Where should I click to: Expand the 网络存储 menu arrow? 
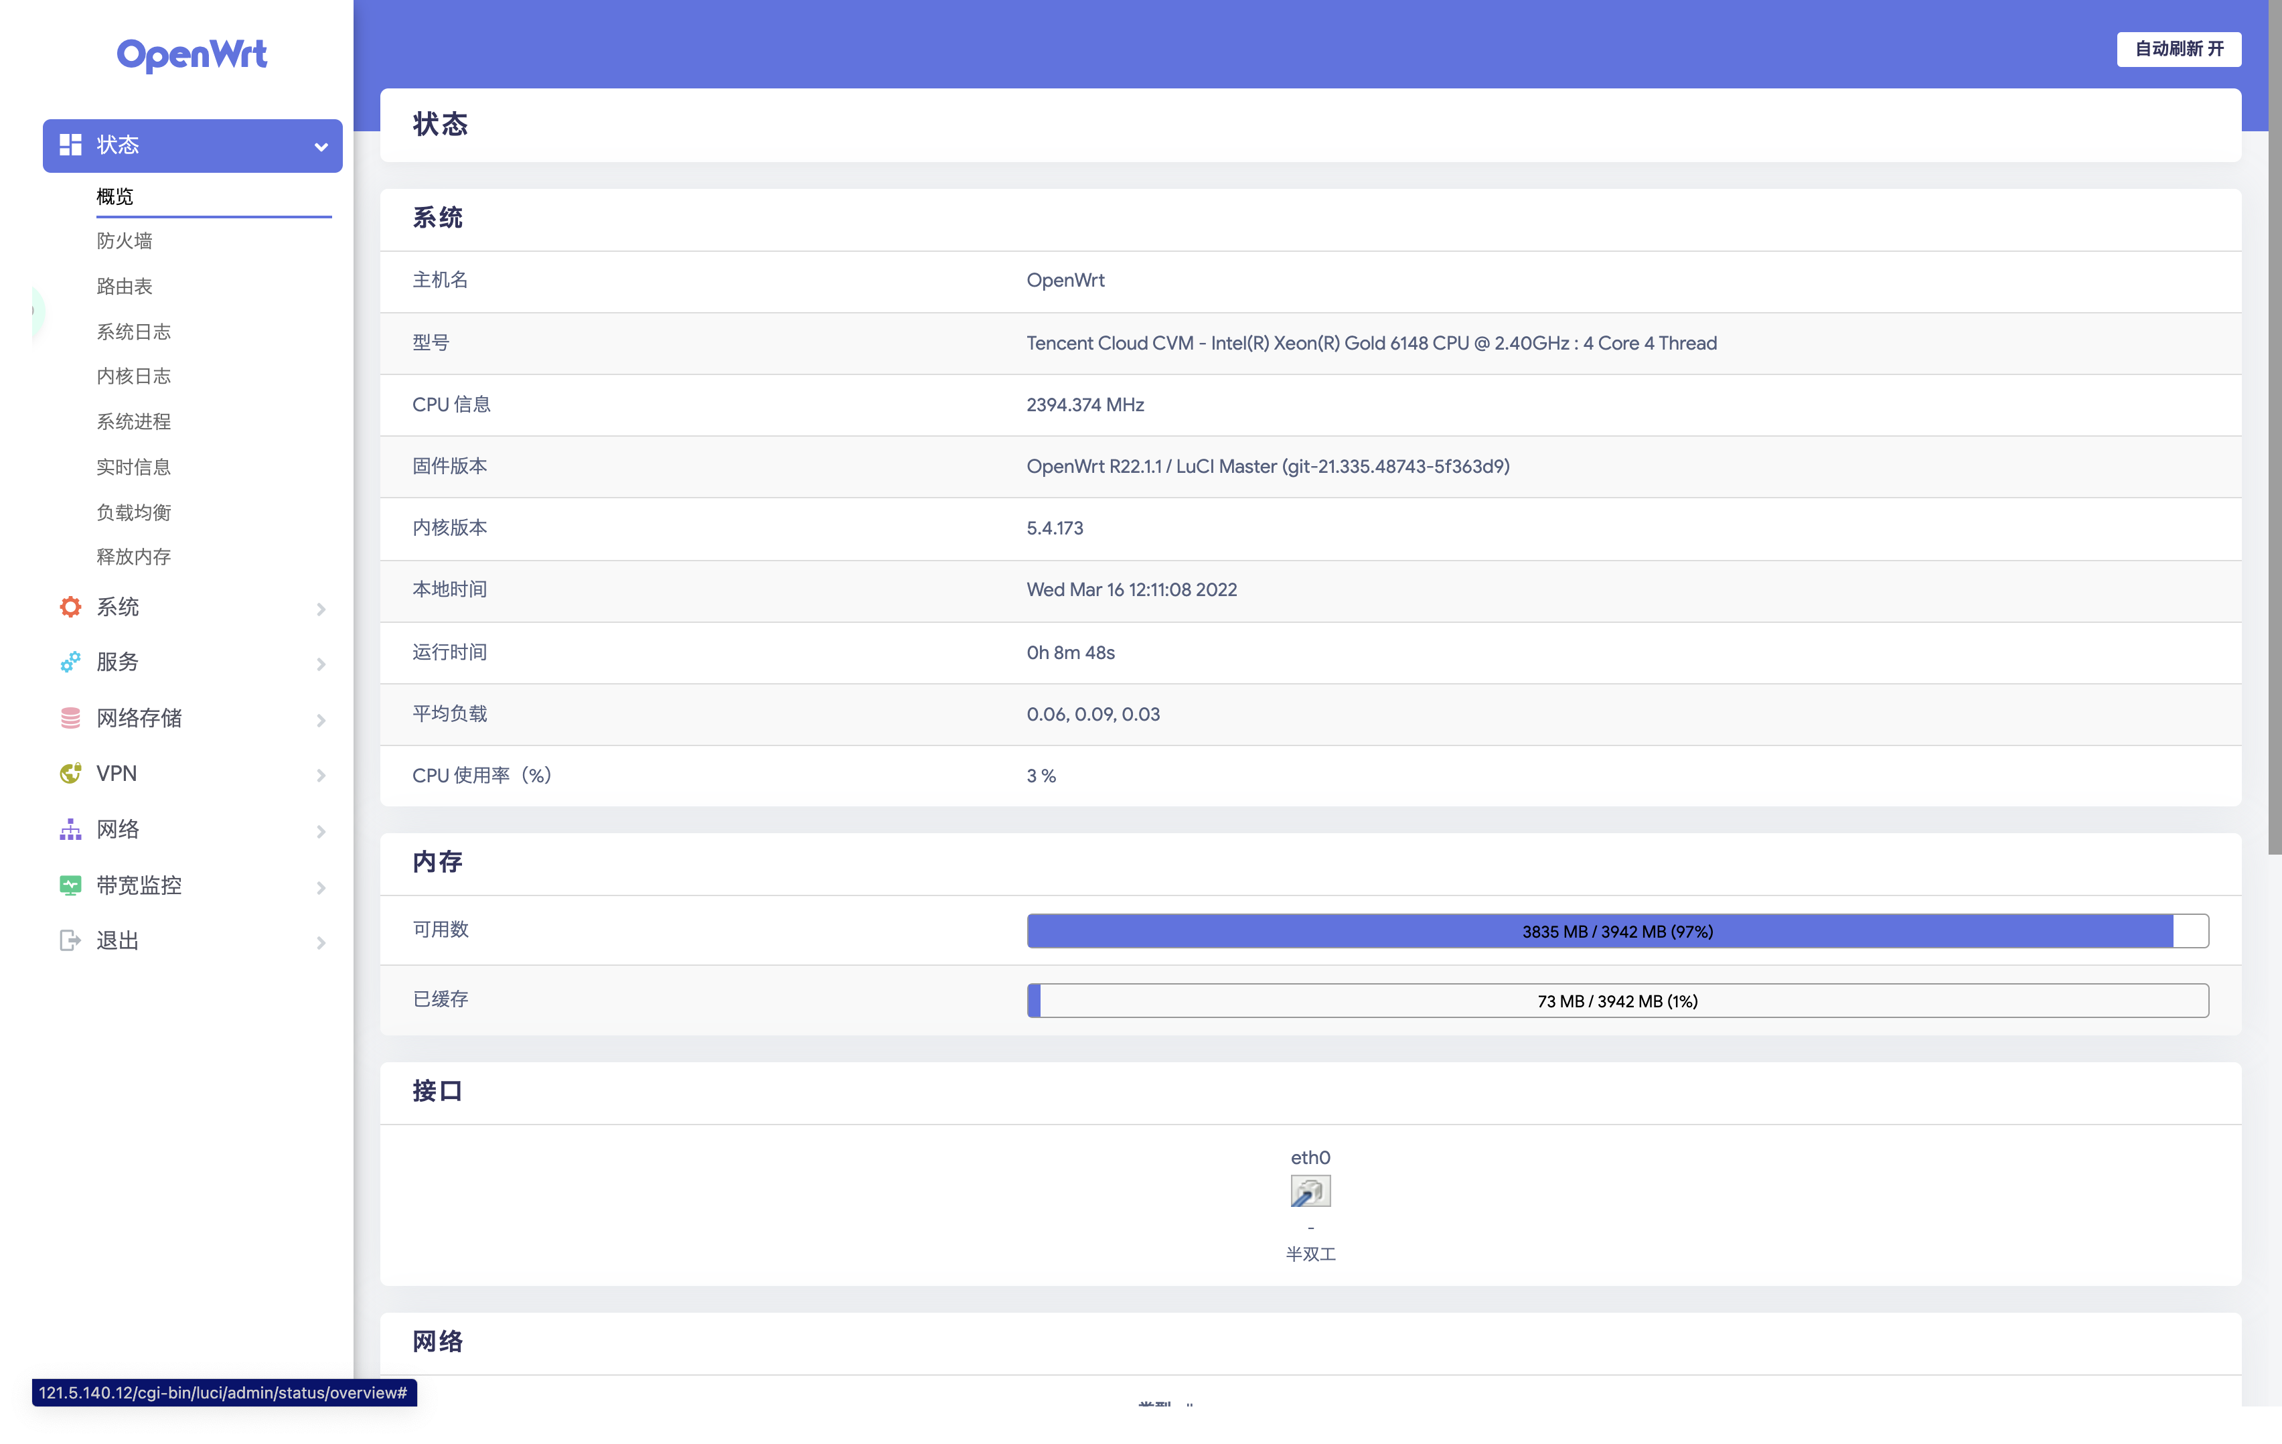(x=321, y=719)
